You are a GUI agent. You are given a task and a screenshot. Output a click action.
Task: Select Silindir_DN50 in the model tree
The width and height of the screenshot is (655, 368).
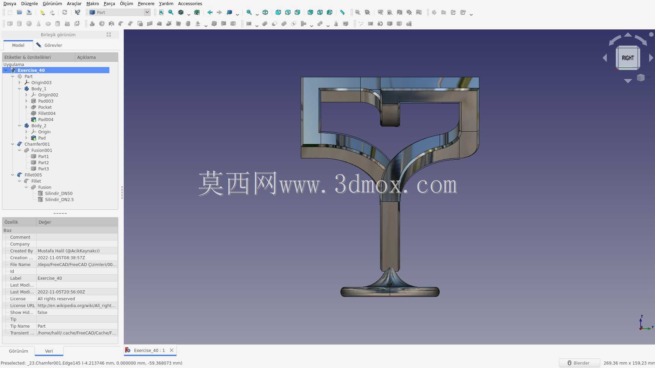(x=58, y=193)
